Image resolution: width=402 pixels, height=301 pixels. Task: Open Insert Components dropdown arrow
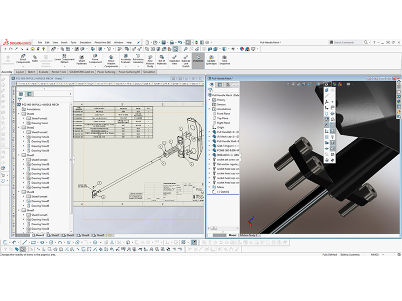23,67
